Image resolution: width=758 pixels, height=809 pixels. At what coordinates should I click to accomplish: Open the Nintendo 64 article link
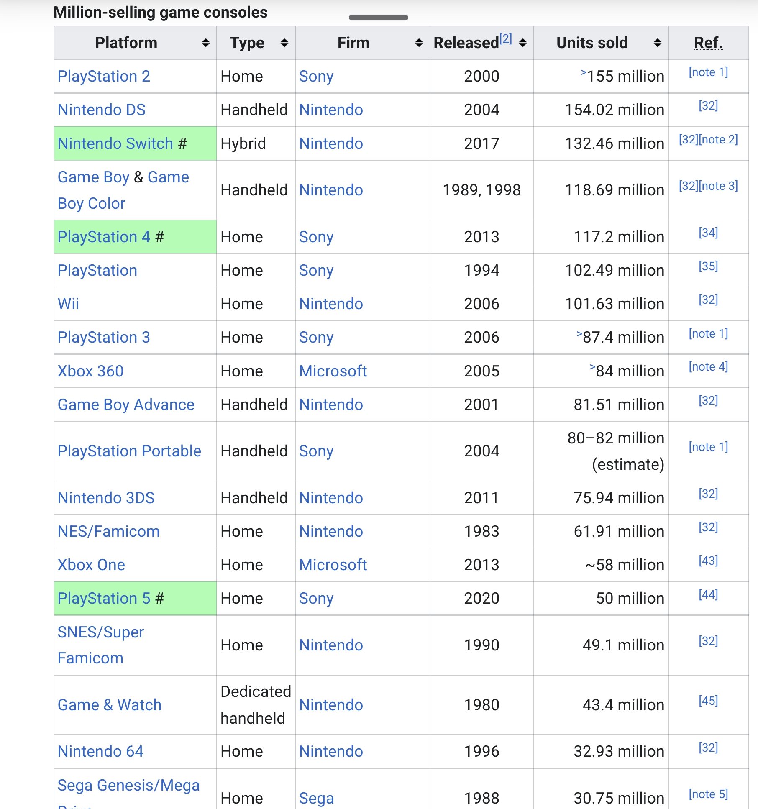(x=100, y=751)
